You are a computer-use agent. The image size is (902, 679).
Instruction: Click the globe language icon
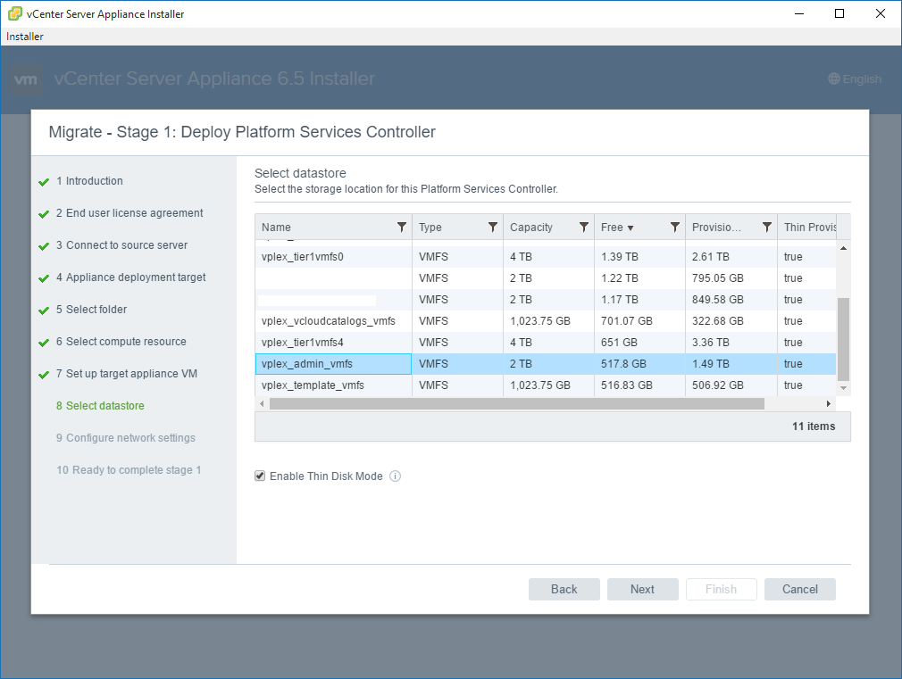(x=834, y=79)
